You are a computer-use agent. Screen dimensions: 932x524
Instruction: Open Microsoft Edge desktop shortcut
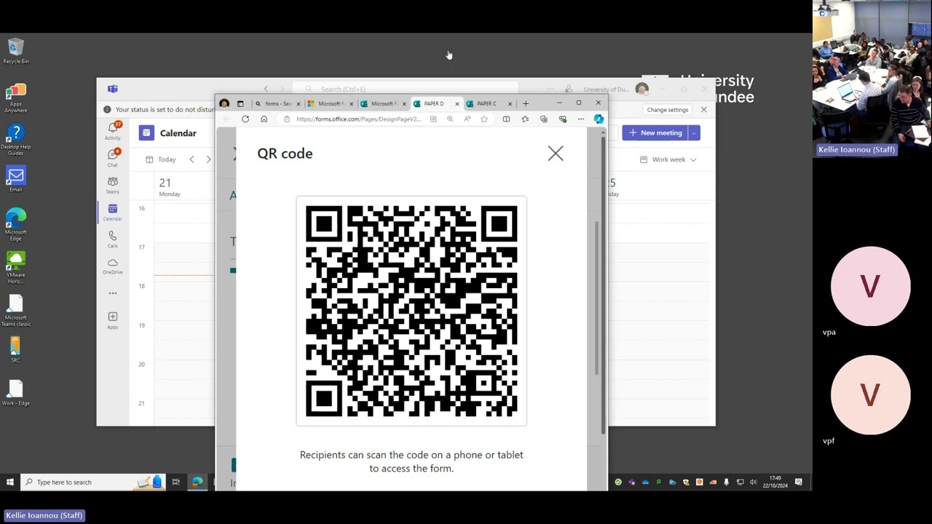coord(16,224)
